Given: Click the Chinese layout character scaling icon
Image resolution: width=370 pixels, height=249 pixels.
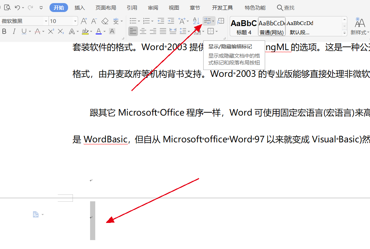Looking at the screenshot, I should pos(182,21).
